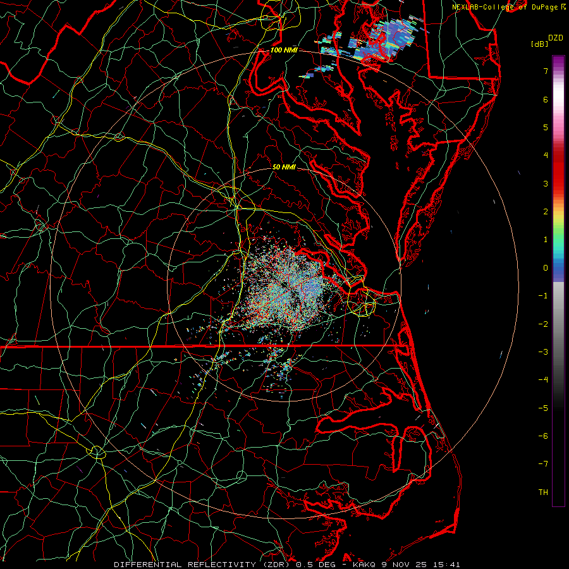This screenshot has height=569, width=569.
Task: Click the colorbar tick label '4'
Action: (546, 156)
